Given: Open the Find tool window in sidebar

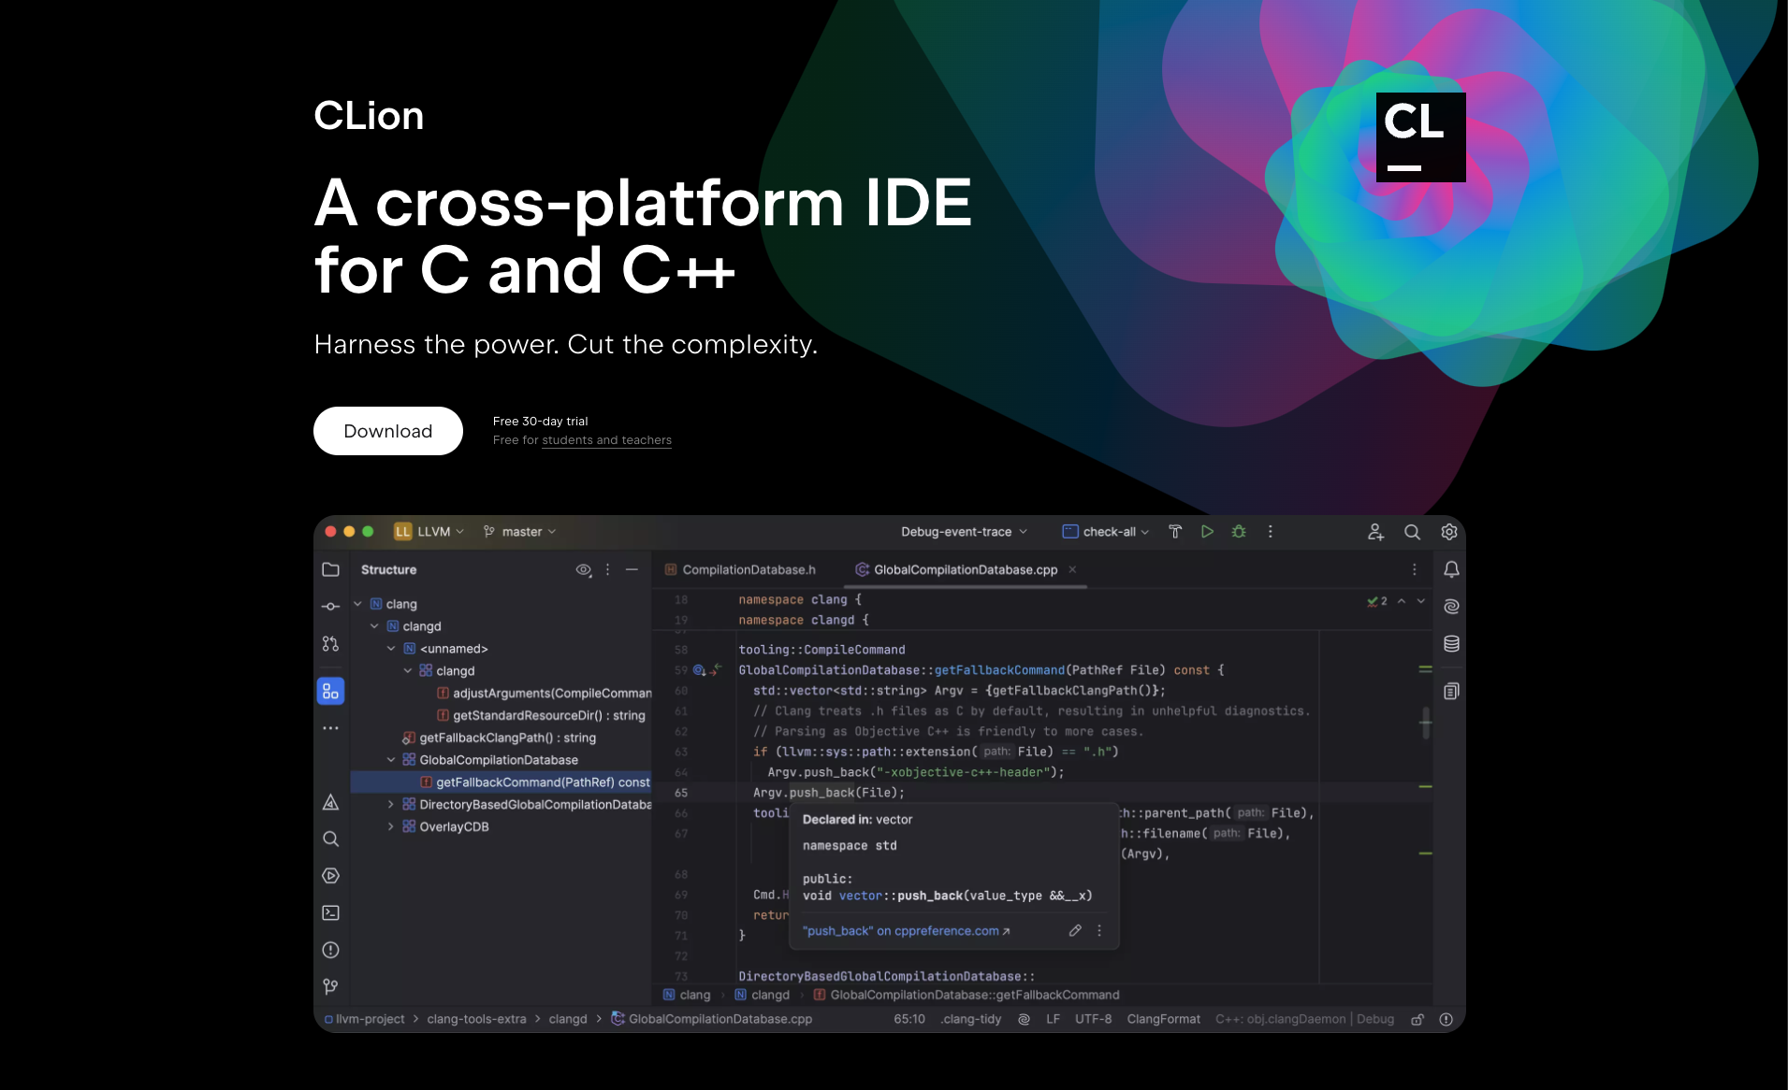Looking at the screenshot, I should 330,839.
